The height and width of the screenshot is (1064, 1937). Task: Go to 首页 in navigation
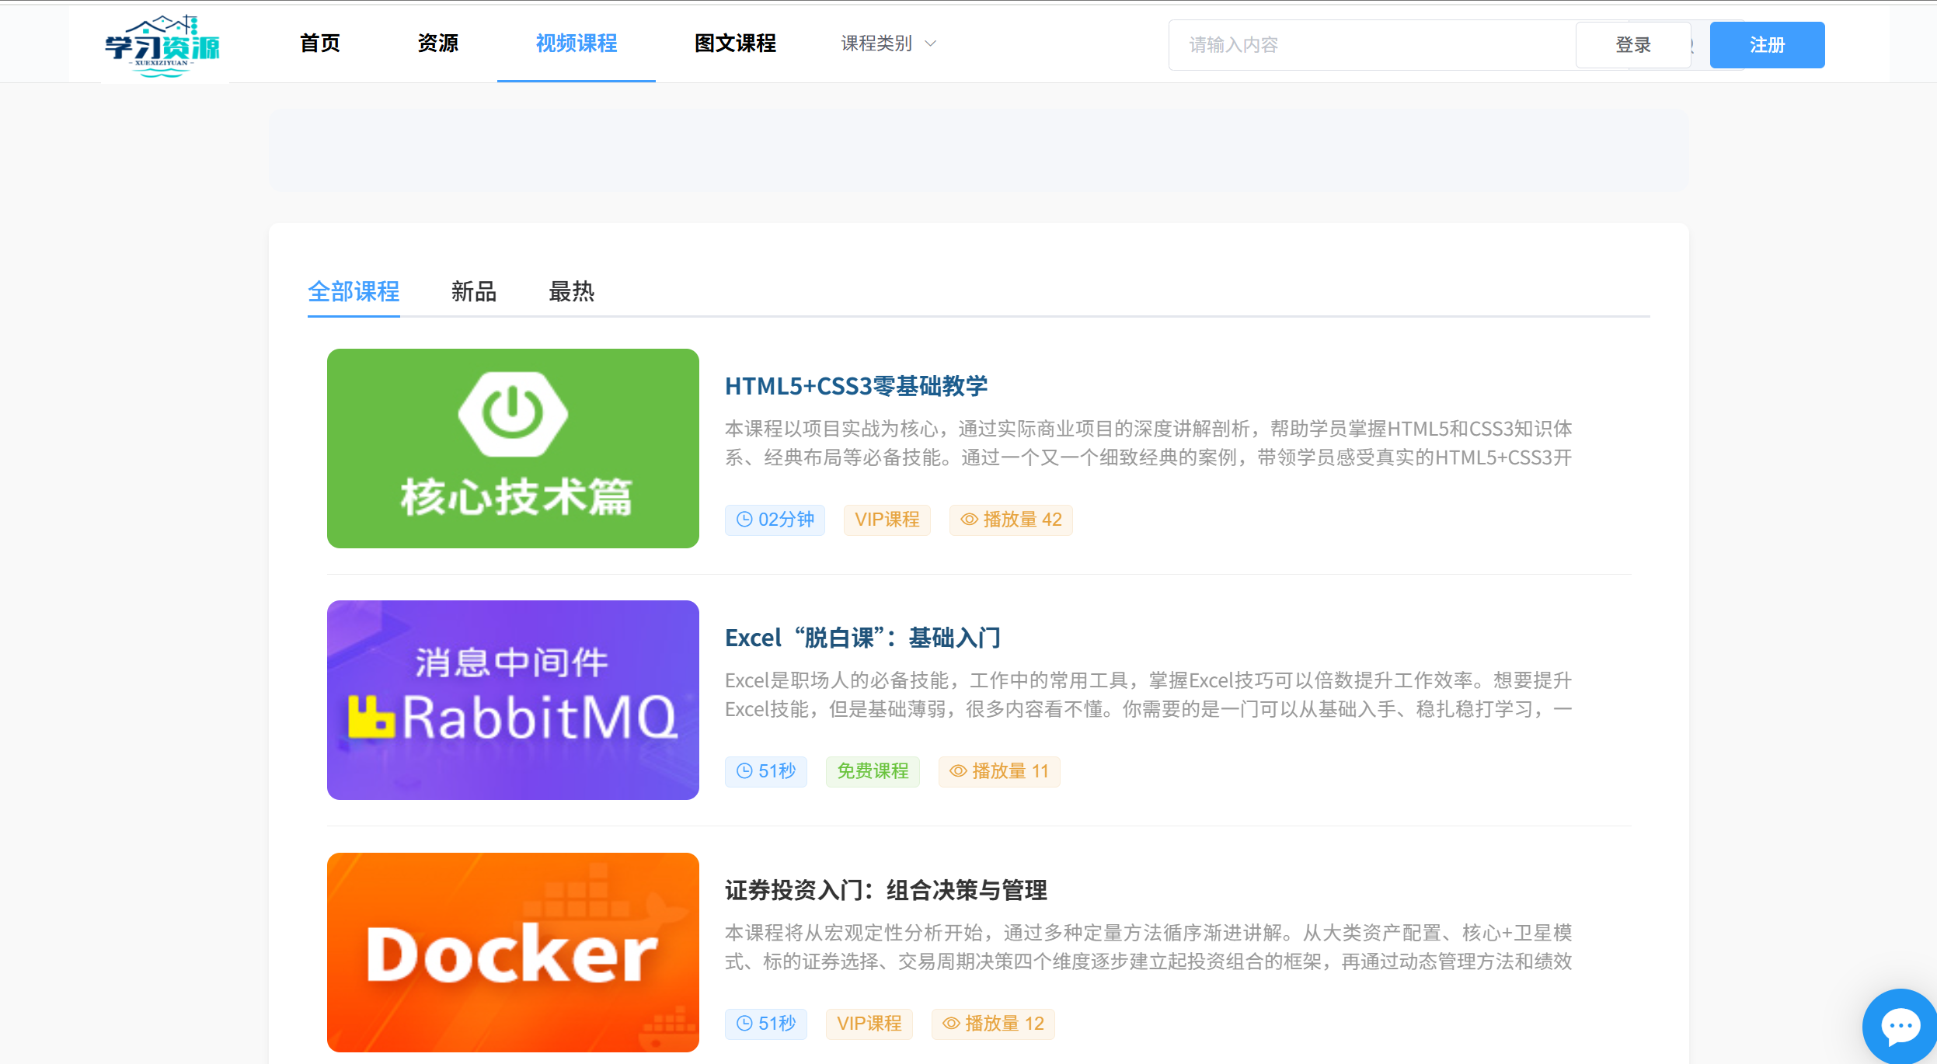pos(319,43)
